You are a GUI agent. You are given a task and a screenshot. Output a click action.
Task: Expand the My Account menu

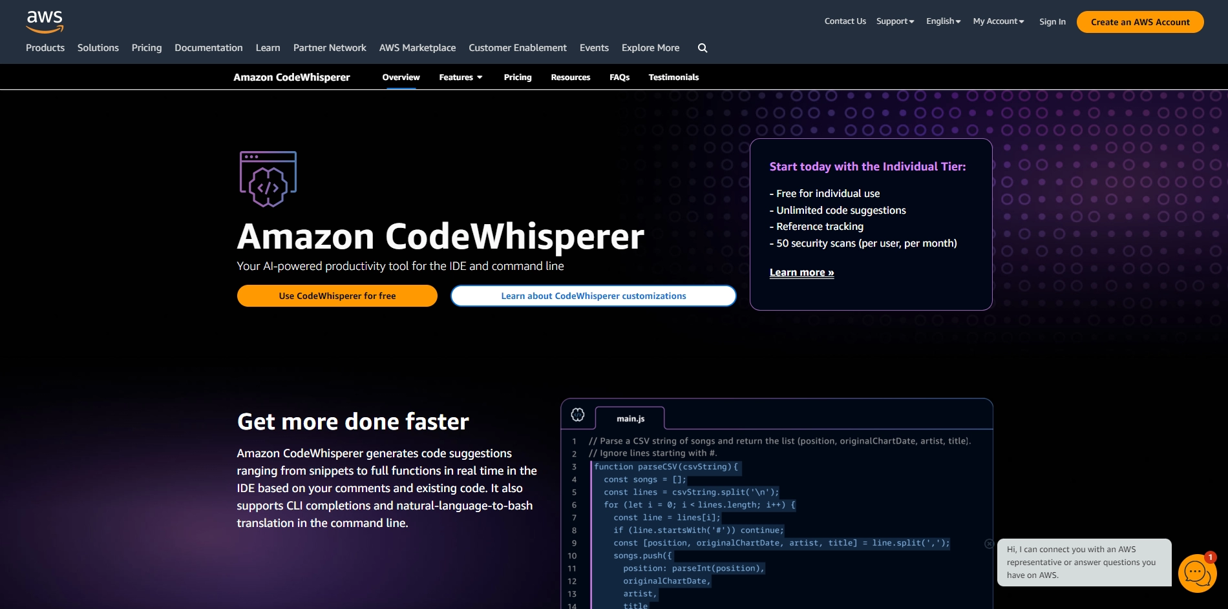tap(998, 21)
